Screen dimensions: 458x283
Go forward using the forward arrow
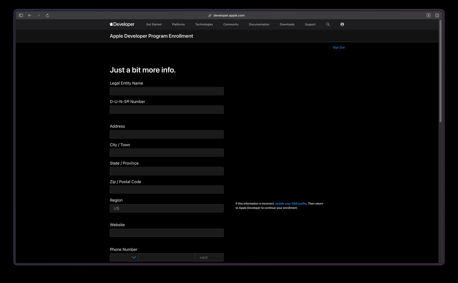click(39, 15)
